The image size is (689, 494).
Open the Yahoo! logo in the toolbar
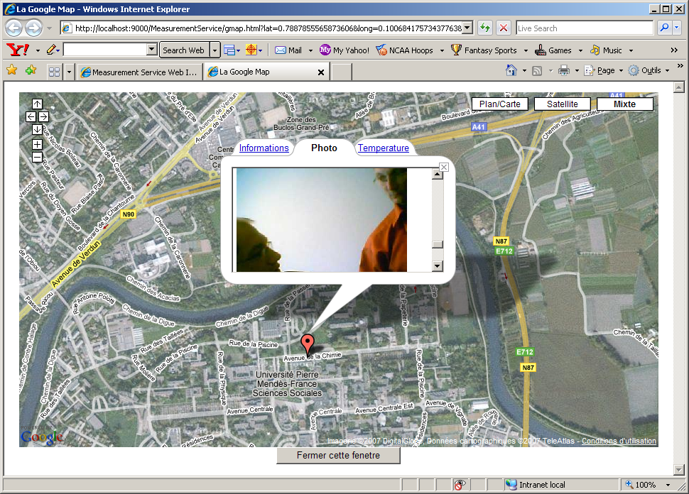(x=18, y=50)
